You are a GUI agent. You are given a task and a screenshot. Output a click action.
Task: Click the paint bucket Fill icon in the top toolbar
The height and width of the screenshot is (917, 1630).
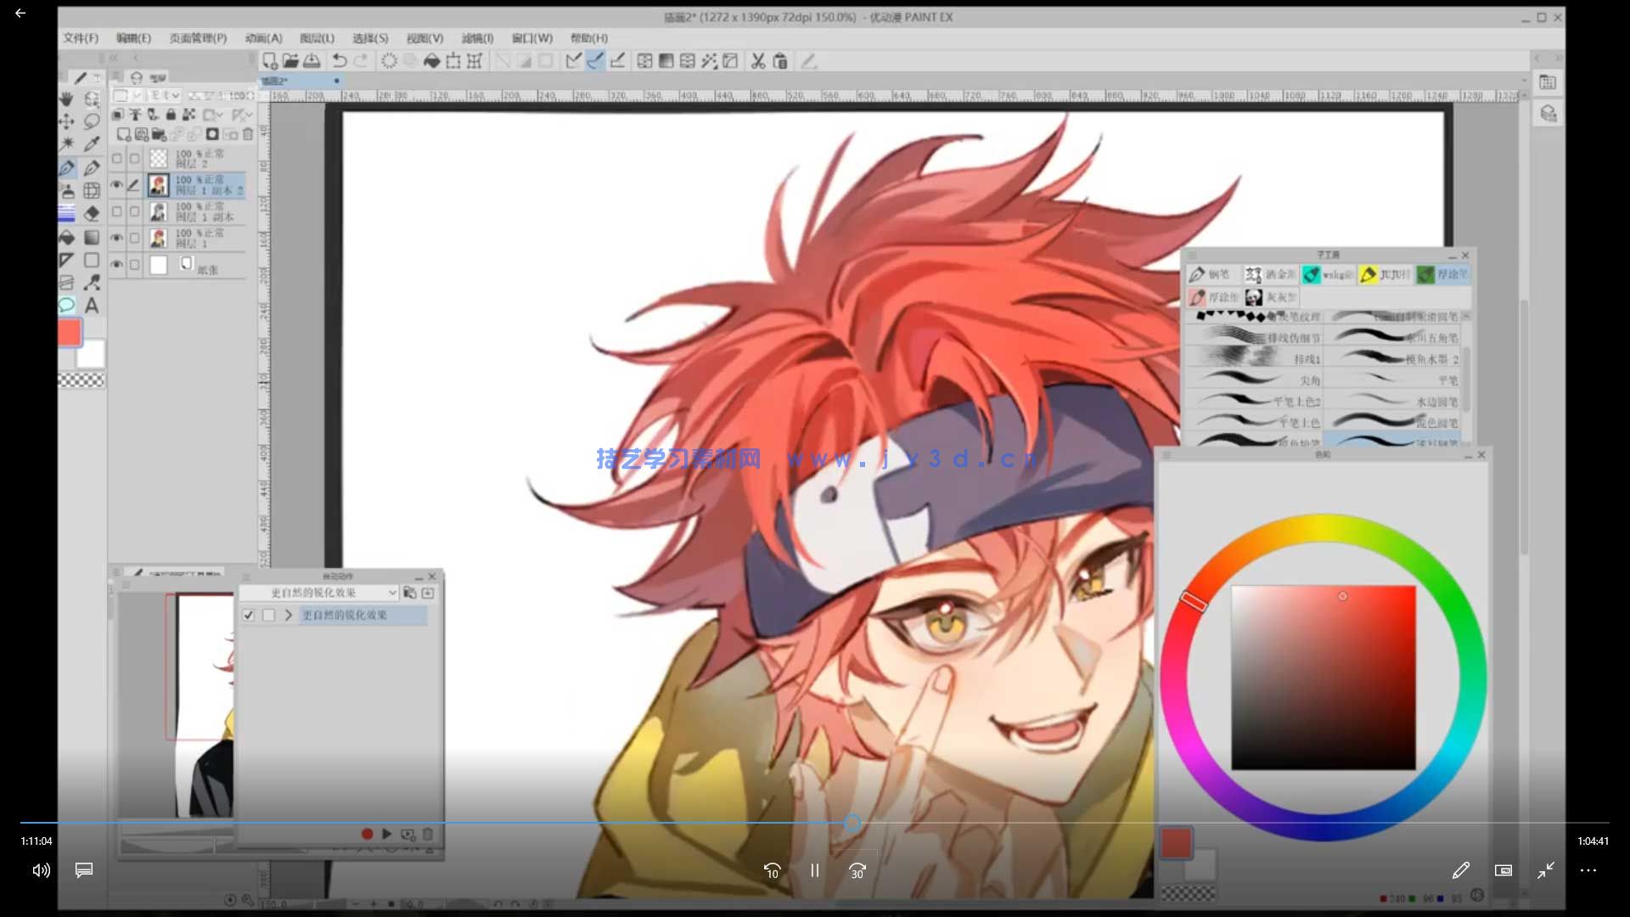[x=431, y=61]
